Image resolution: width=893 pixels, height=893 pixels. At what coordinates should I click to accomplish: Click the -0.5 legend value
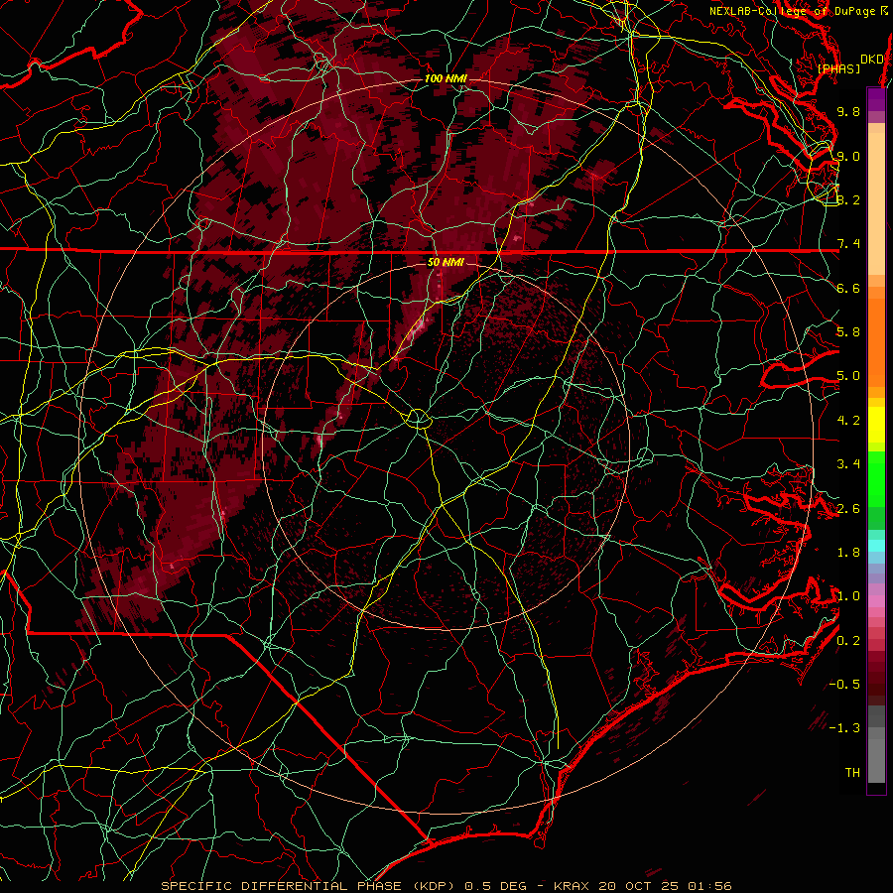tap(844, 685)
